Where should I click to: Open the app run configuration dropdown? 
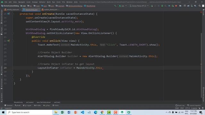tap(123, 6)
